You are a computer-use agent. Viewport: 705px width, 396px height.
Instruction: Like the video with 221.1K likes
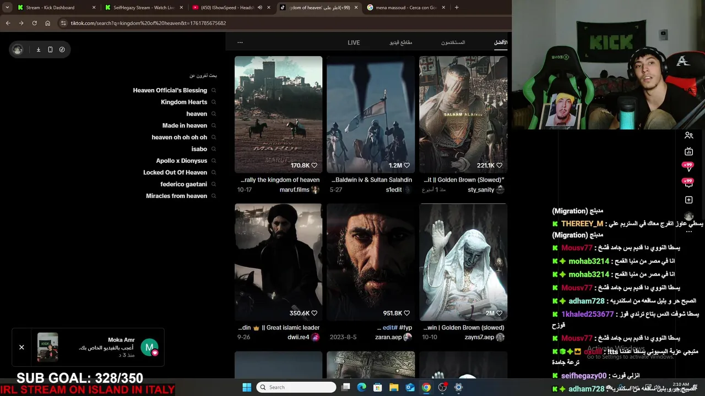click(500, 166)
